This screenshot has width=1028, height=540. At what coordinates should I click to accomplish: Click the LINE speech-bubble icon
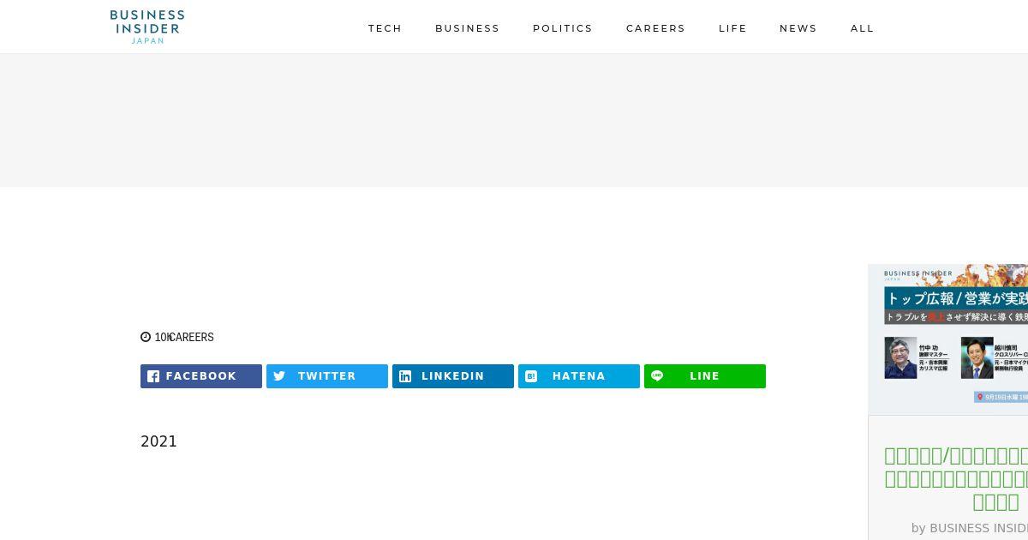[x=657, y=375]
